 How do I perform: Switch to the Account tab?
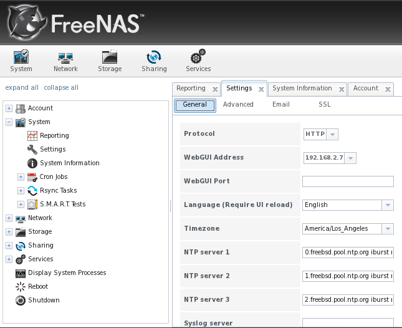point(366,88)
